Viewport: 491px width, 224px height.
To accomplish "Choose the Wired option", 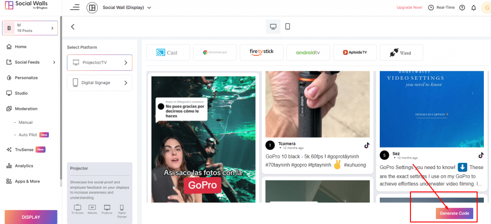I will click(x=401, y=53).
